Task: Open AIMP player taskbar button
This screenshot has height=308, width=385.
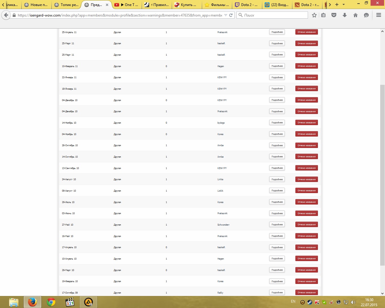Action: pos(88,302)
